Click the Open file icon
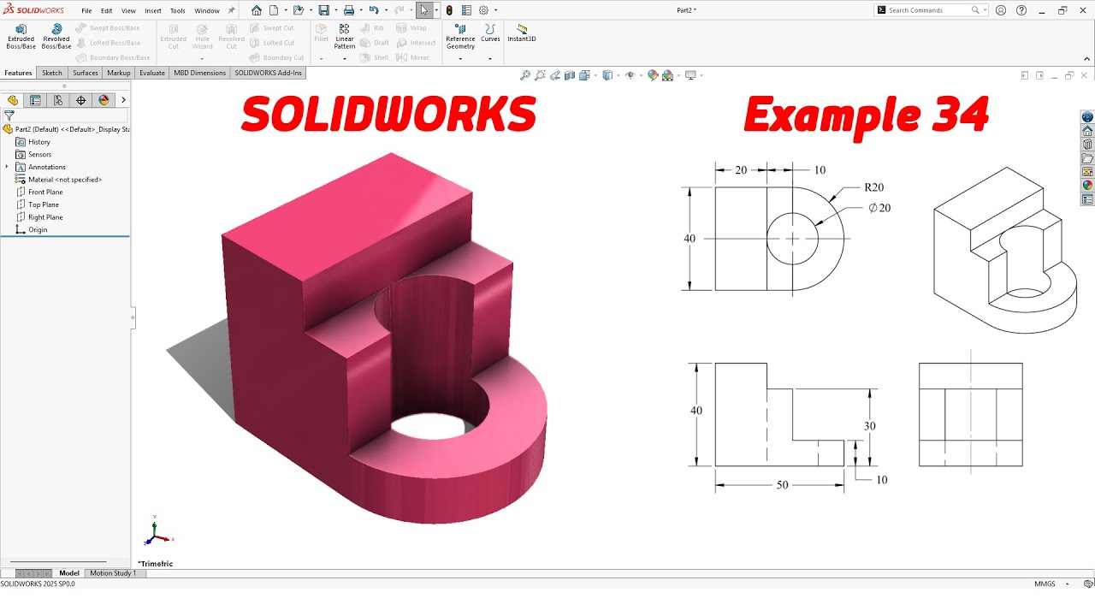 coord(298,10)
